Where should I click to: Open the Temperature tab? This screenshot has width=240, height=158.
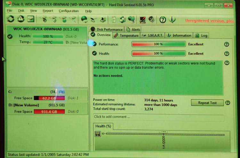pos(126,35)
